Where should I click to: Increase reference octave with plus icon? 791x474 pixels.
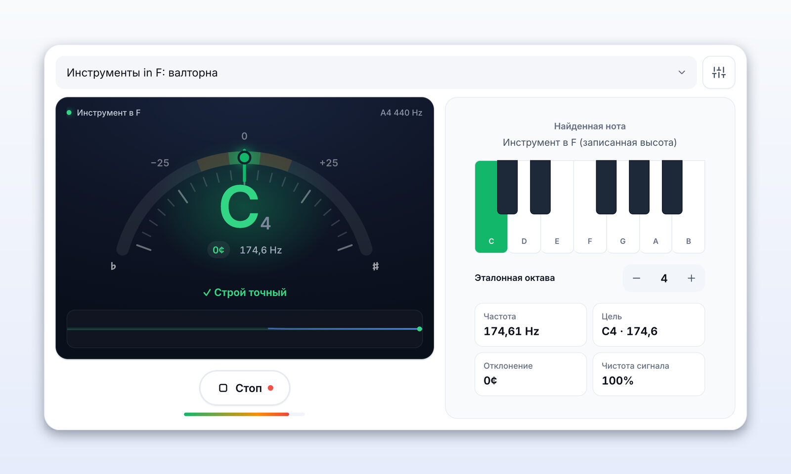[x=691, y=278]
